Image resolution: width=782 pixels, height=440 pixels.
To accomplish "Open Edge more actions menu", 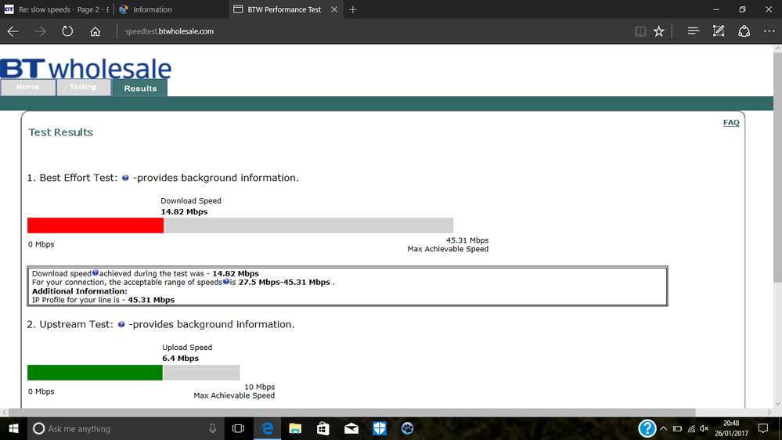I will coord(769,31).
